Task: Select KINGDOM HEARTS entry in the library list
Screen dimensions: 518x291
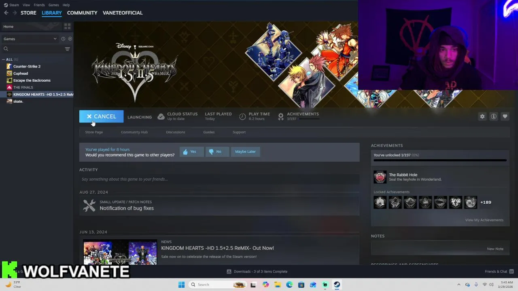Action: click(x=40, y=95)
